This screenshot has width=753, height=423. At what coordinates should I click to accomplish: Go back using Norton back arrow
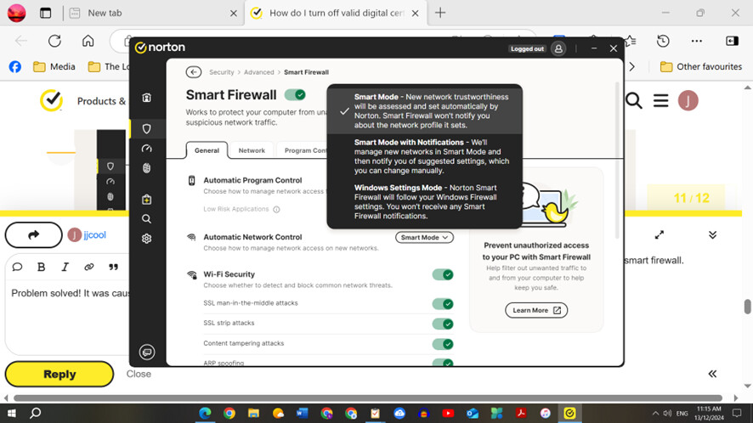tap(194, 73)
